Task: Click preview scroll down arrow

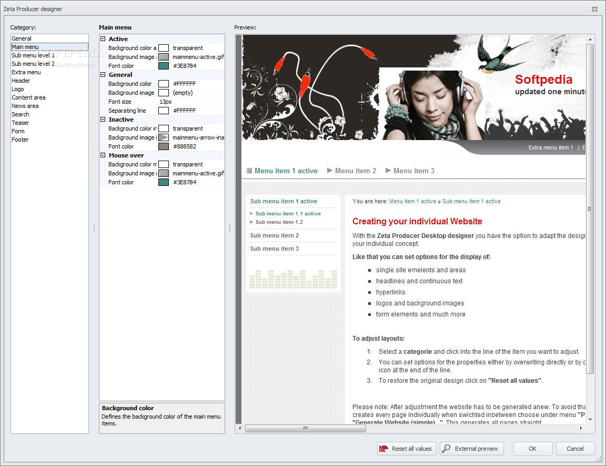Action: pyautogui.click(x=590, y=419)
